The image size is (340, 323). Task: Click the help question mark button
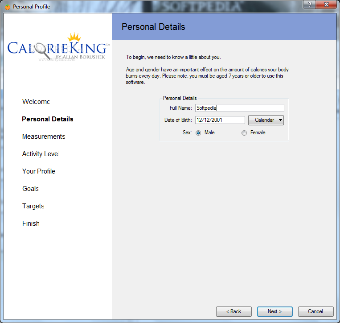coord(309,4)
